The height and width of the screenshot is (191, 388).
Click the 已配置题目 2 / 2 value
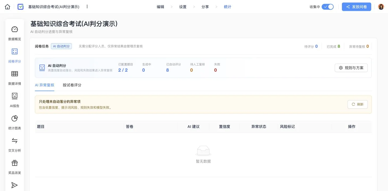[123, 70]
